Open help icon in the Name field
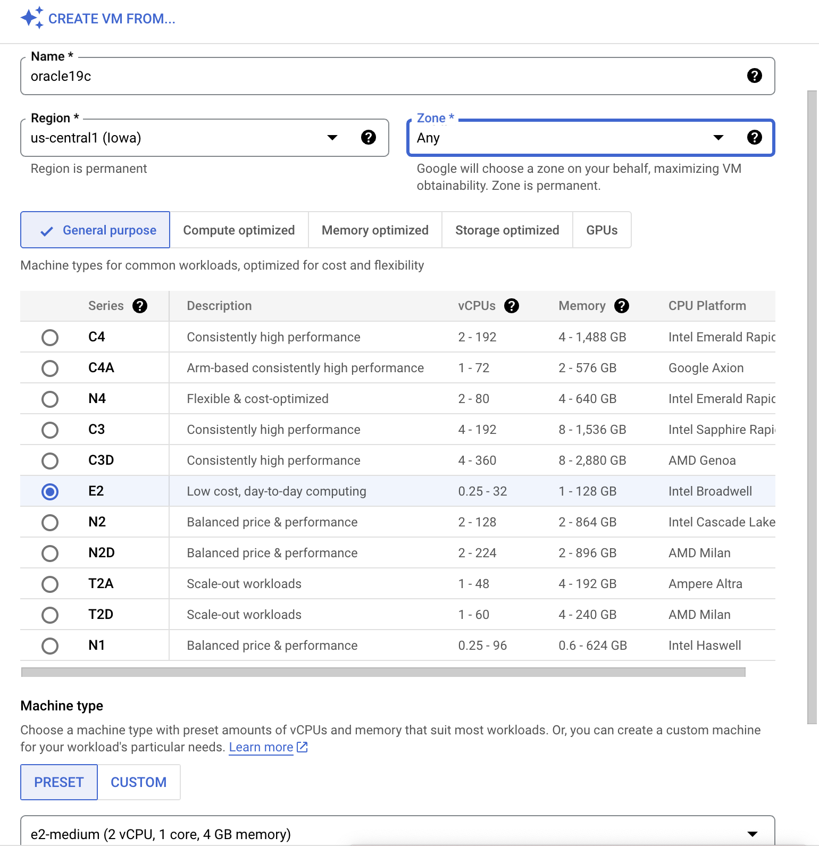 point(754,76)
